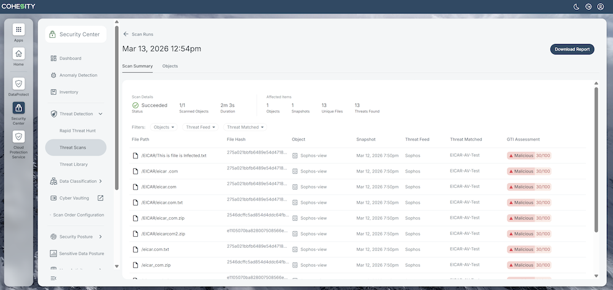Open Threat Matched filter dropdown

(x=245, y=127)
